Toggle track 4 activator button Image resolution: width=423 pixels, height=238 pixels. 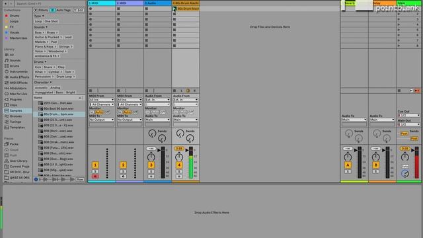pos(179,165)
